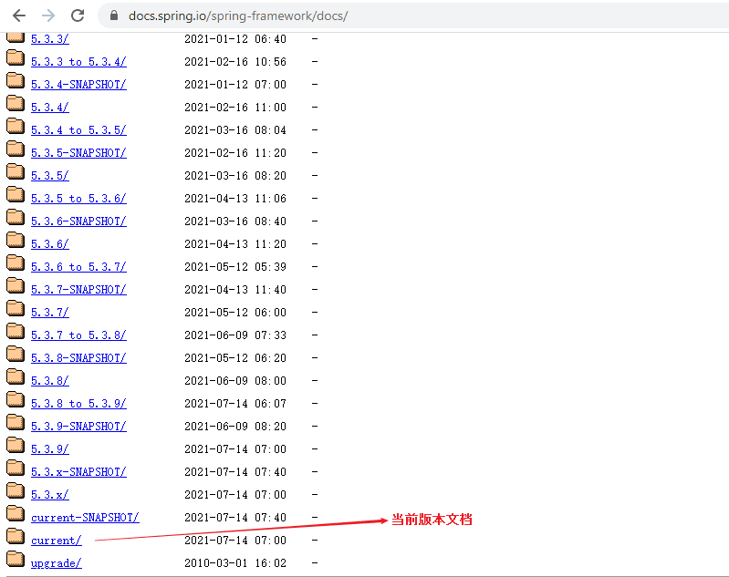Open the 5.3.7/ directory link
This screenshot has width=729, height=577.
[x=49, y=313]
